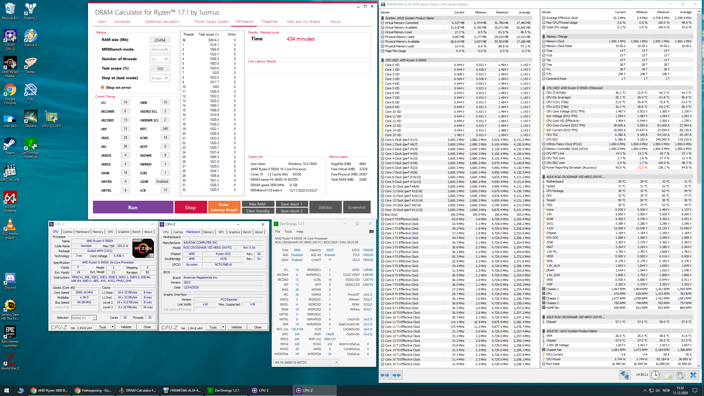Screen dimensions: 704x396
Task: Launch Destiny 2 desktop shortcut
Action: click(x=31, y=11)
